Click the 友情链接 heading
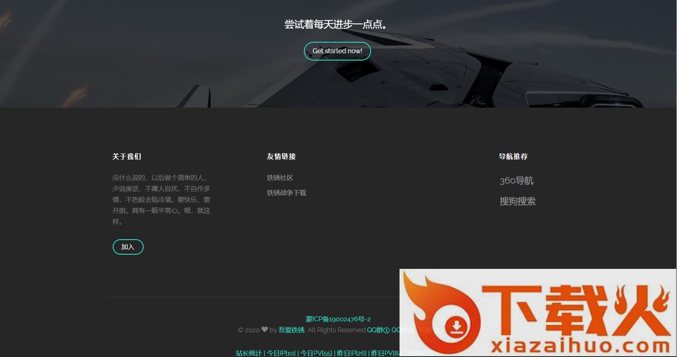 [x=281, y=157]
